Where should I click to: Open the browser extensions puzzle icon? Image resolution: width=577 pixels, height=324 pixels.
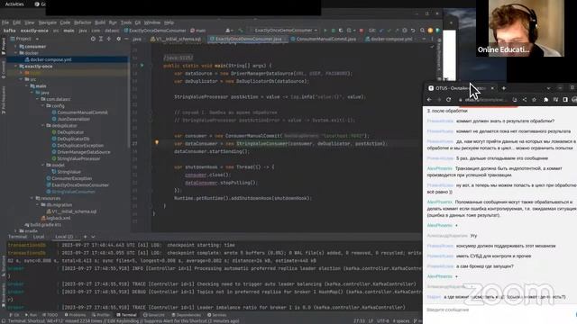click(x=546, y=100)
